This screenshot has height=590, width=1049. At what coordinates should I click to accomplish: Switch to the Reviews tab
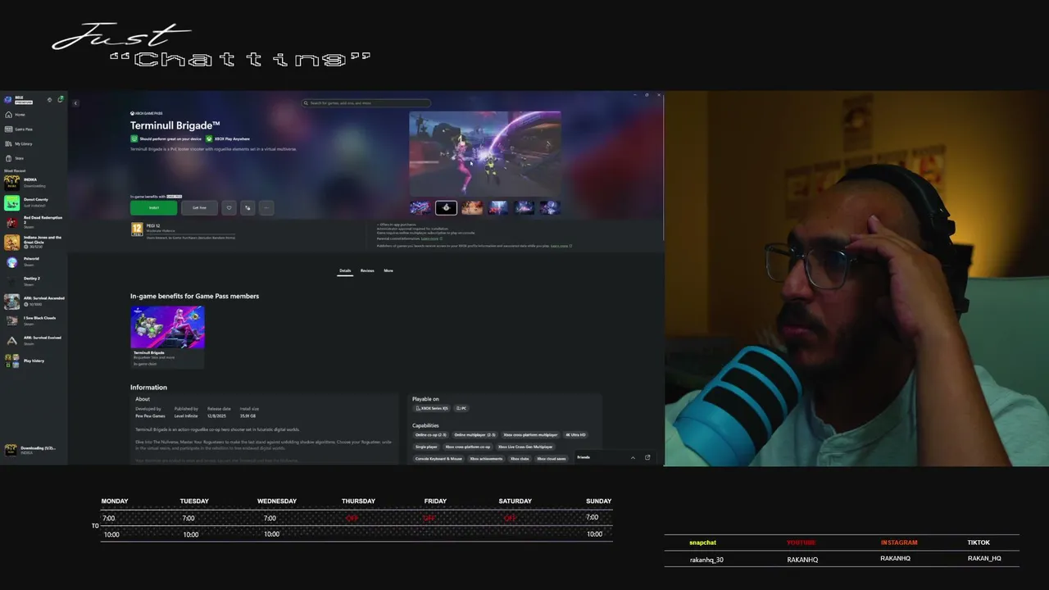point(367,270)
